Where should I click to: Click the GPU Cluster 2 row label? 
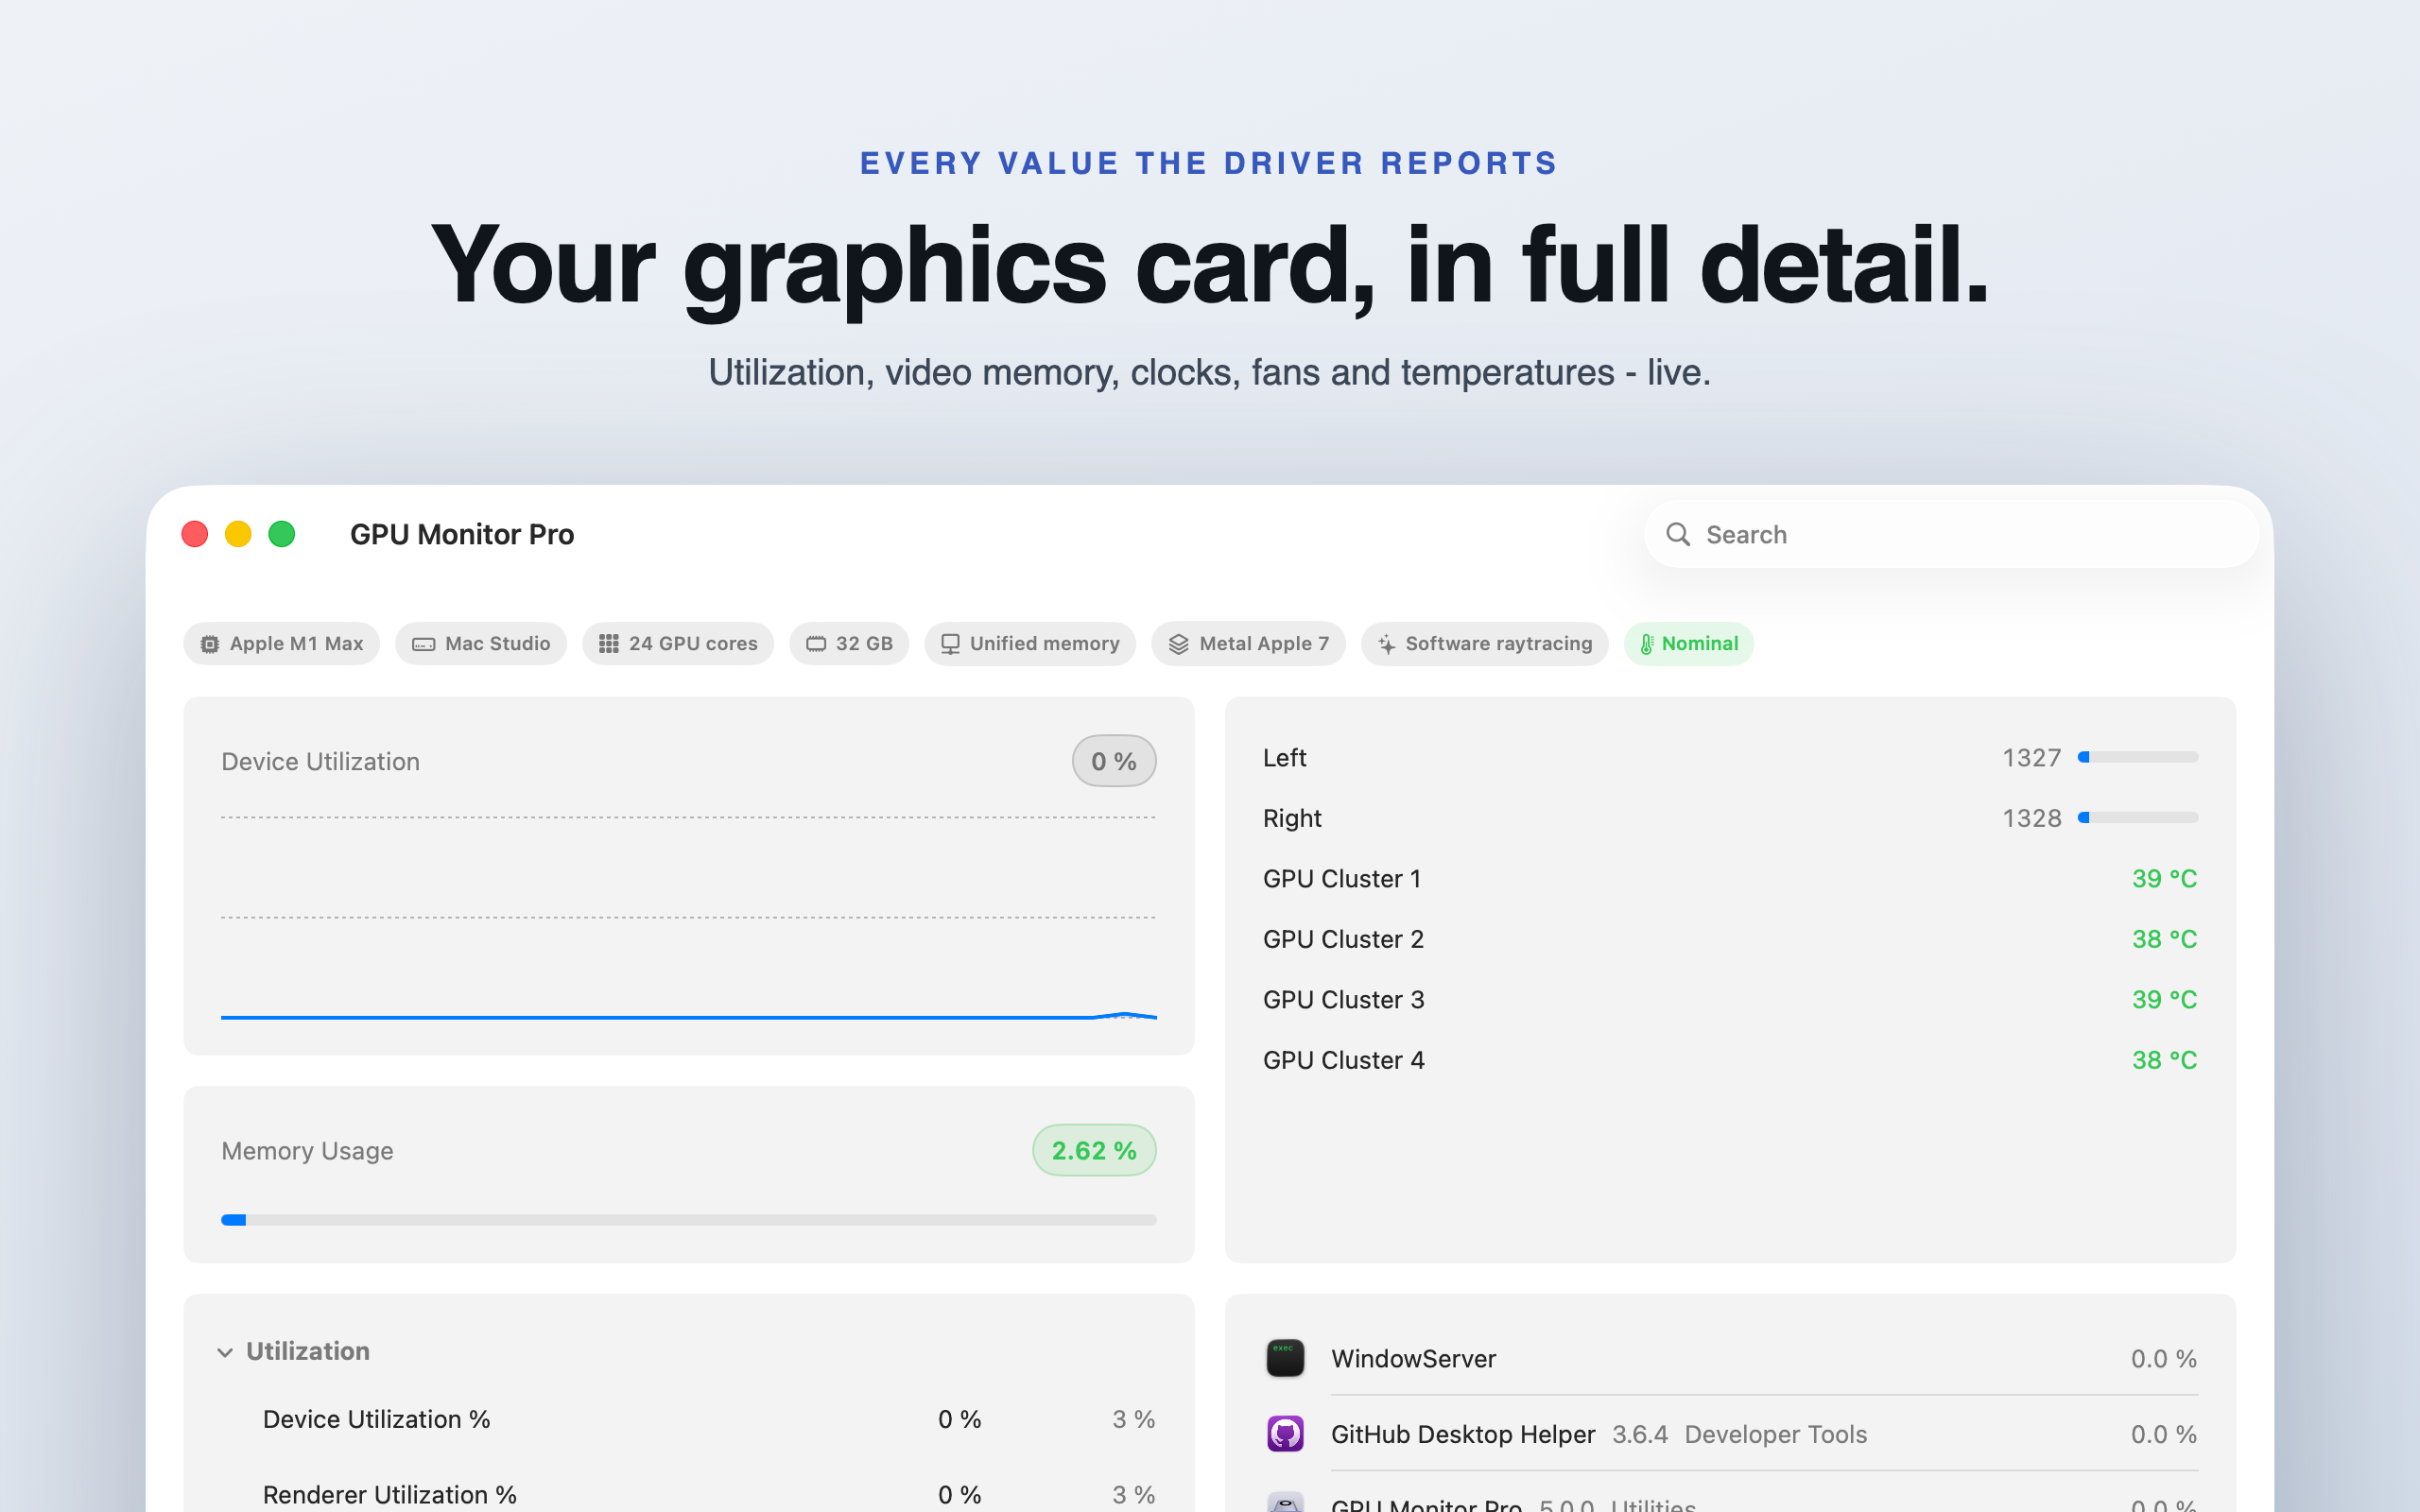tap(1343, 939)
